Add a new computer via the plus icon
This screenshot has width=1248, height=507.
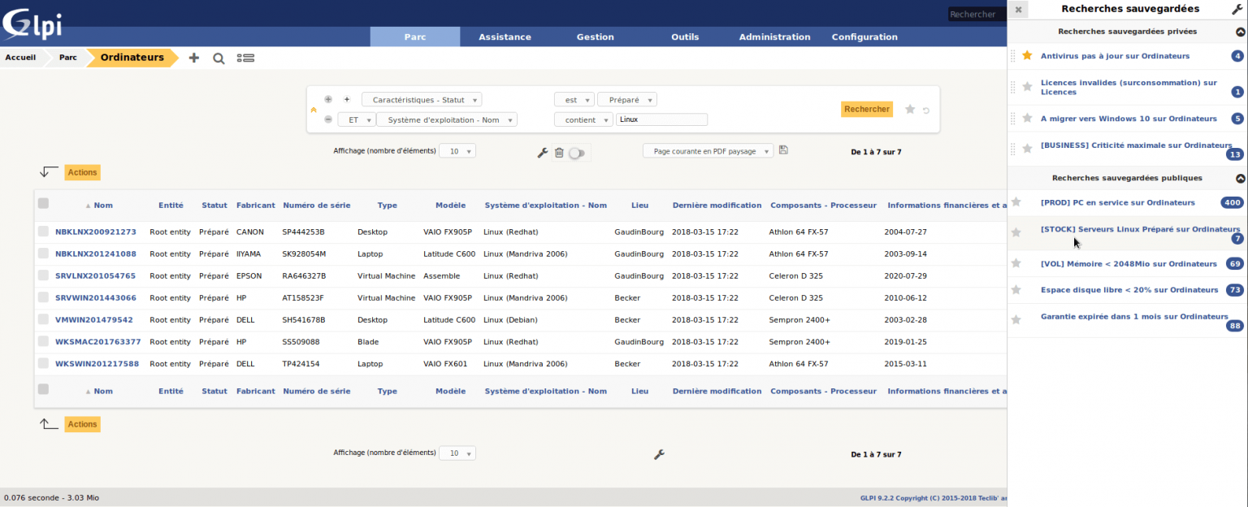[x=193, y=58]
